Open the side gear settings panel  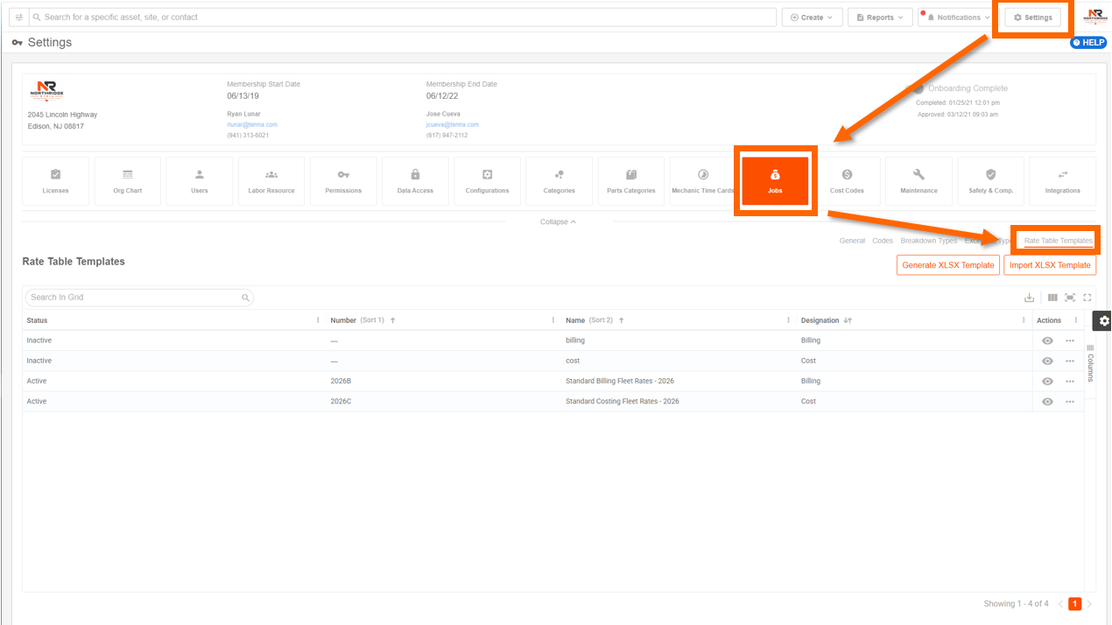click(1103, 321)
